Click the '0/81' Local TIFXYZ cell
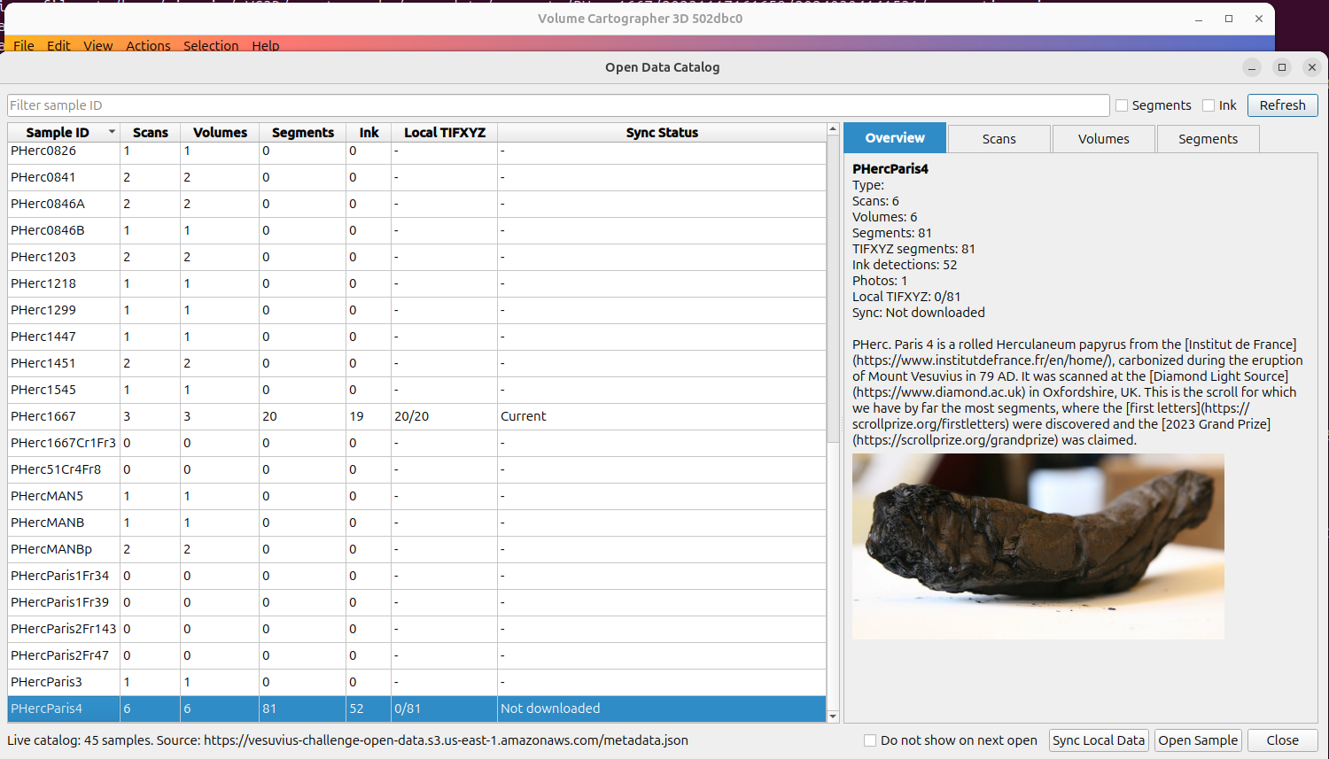The width and height of the screenshot is (1329, 759). (445, 709)
